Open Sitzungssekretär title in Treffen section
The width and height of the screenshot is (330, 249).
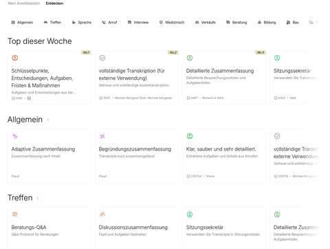click(x=205, y=227)
